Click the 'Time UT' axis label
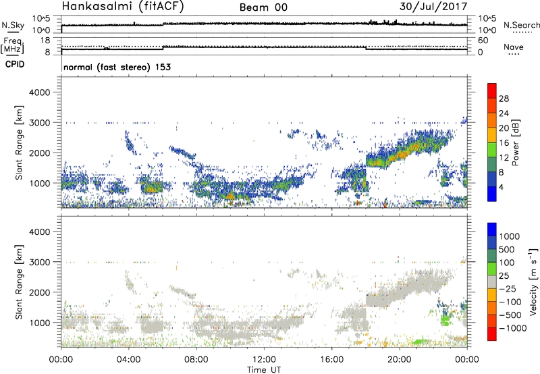This screenshot has height=374, width=540. 264,370
